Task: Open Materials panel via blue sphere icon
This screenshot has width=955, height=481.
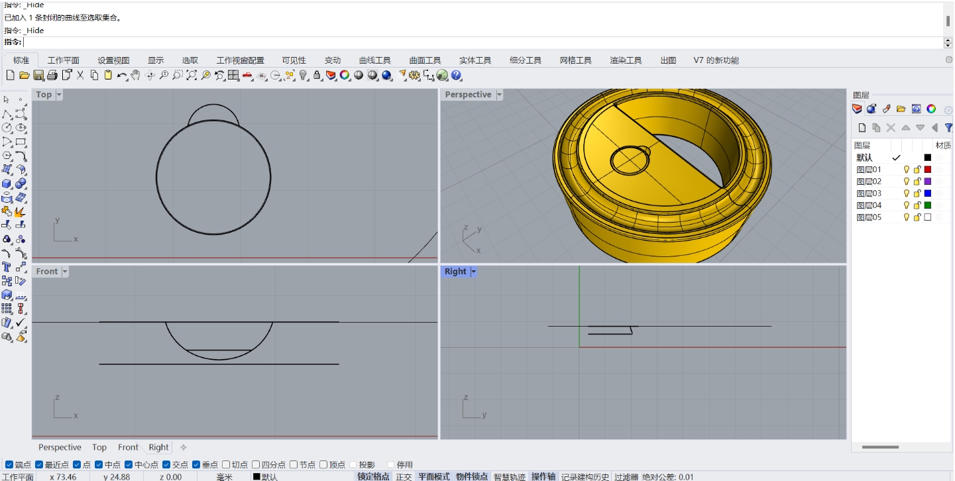Action: [871, 109]
